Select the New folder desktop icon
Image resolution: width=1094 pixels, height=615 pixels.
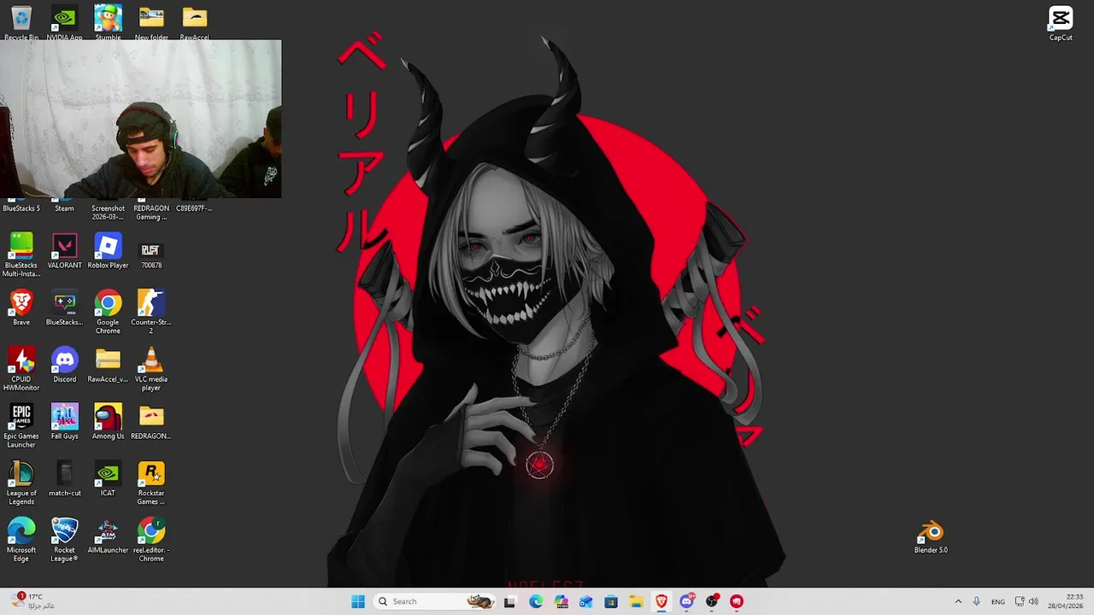pos(151,22)
